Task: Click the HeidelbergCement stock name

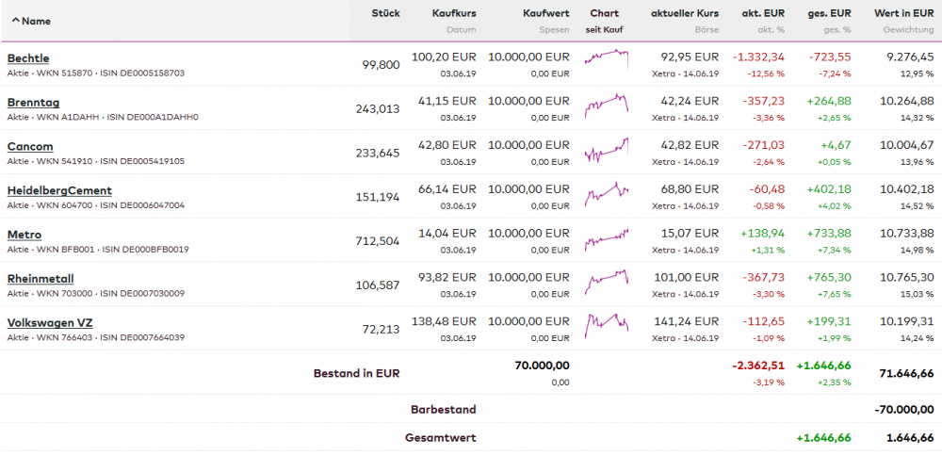Action: tap(59, 190)
